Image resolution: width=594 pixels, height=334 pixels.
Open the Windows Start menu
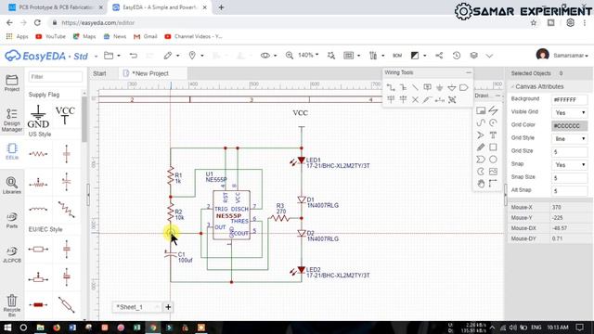click(x=7, y=328)
